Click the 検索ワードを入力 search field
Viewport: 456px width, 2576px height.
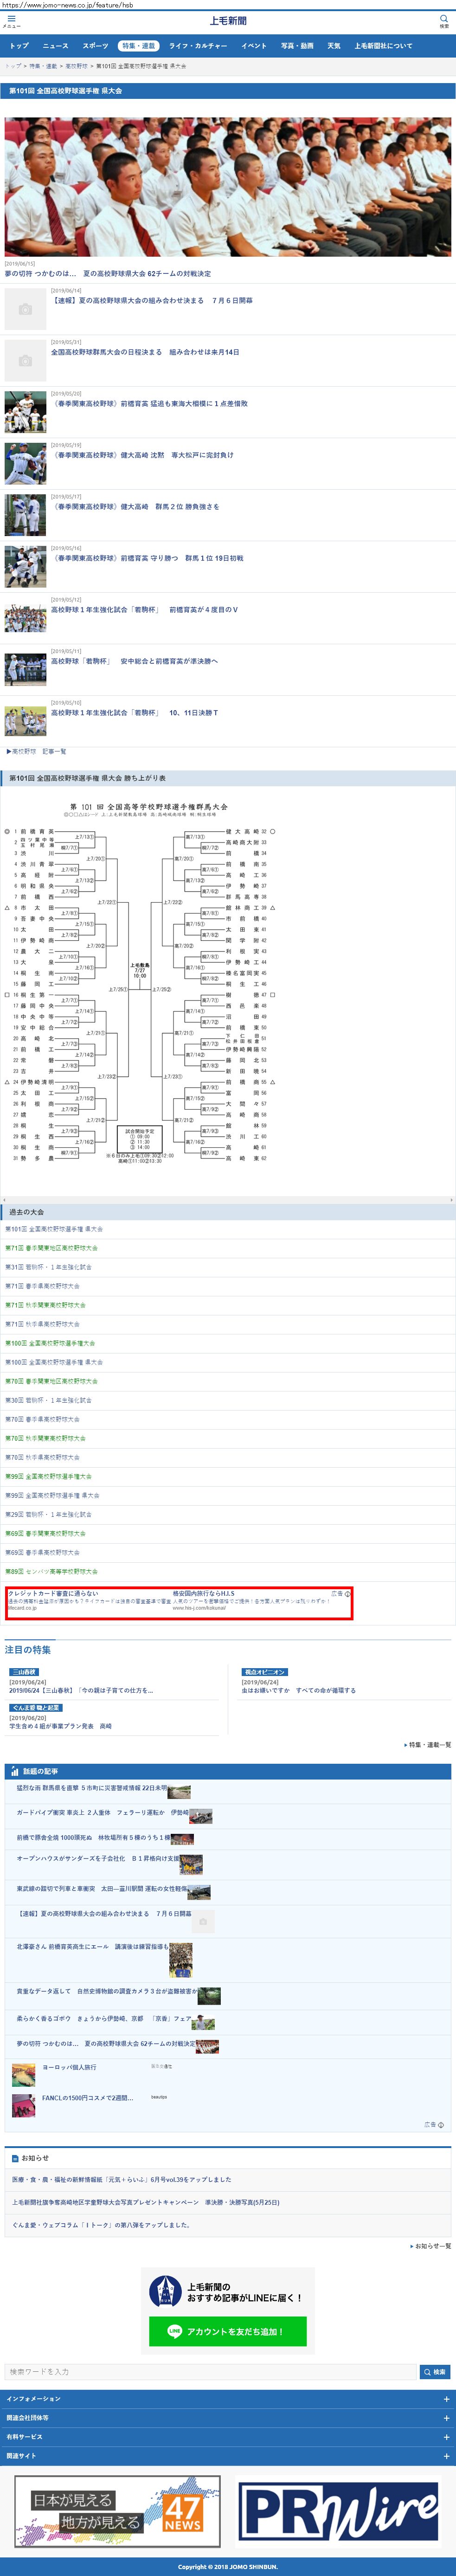tap(210, 2371)
